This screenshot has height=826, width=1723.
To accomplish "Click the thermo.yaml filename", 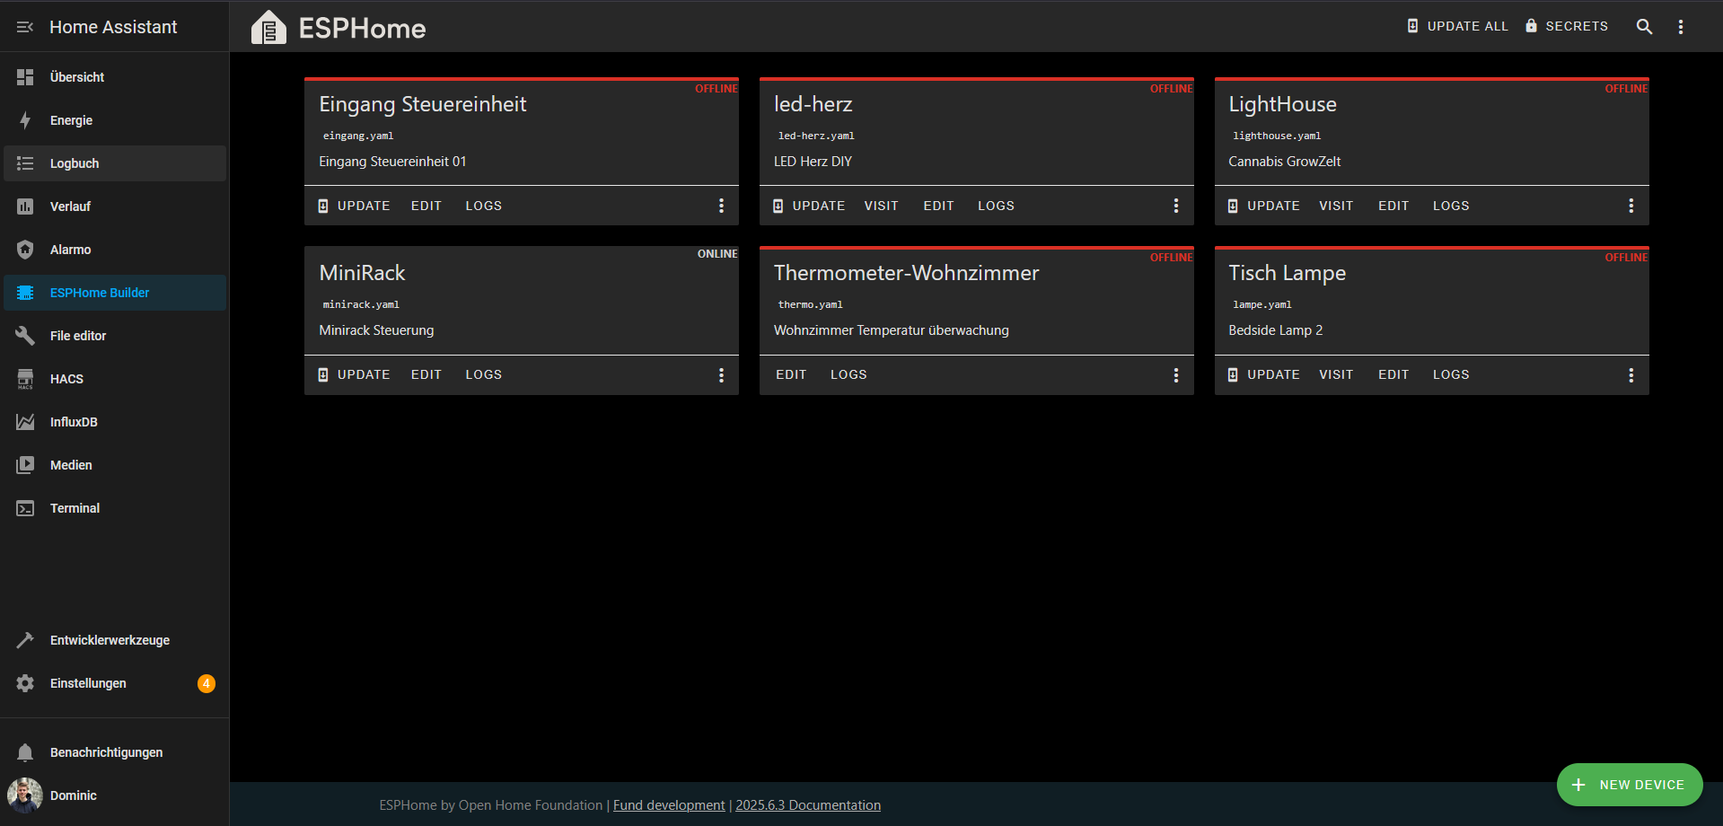I will tap(810, 305).
